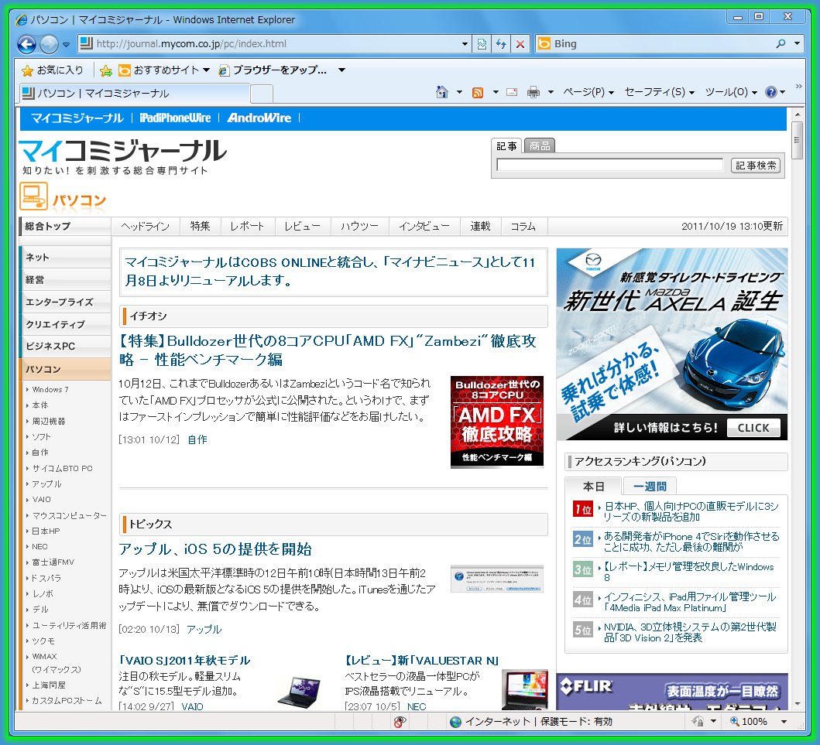Open the address bar dropdown arrow
The height and width of the screenshot is (745, 820).
465,44
